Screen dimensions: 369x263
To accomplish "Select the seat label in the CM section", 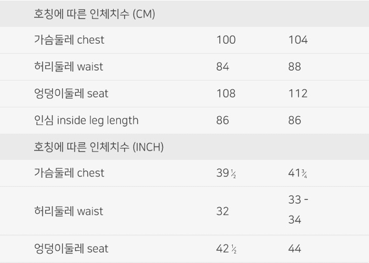I will tap(71, 94).
